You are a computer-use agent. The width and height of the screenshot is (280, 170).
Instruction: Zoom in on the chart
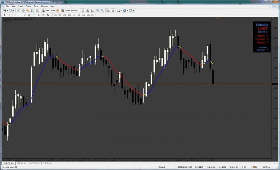[98, 11]
